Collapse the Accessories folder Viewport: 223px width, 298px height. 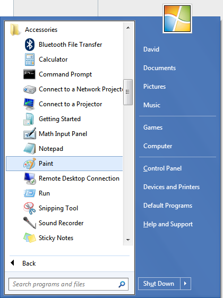coord(34,30)
